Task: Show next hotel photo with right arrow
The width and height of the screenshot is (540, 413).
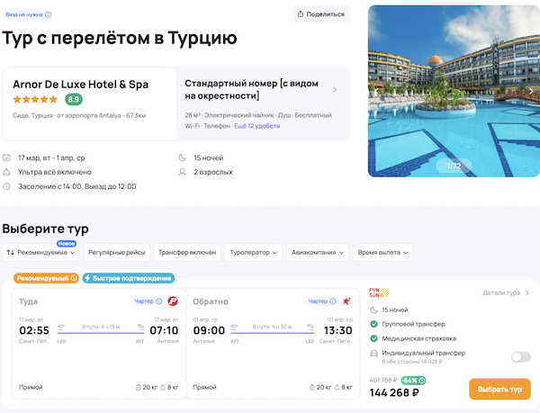Action: coord(531,90)
